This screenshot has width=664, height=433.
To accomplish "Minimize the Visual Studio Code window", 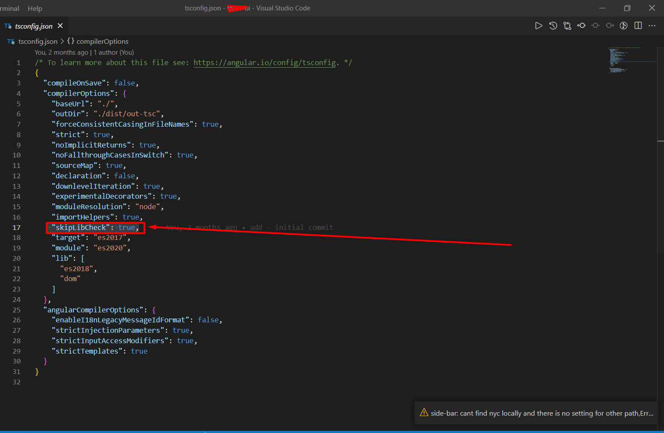I will [602, 8].
